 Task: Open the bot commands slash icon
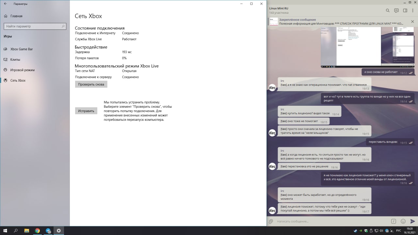tap(394, 221)
